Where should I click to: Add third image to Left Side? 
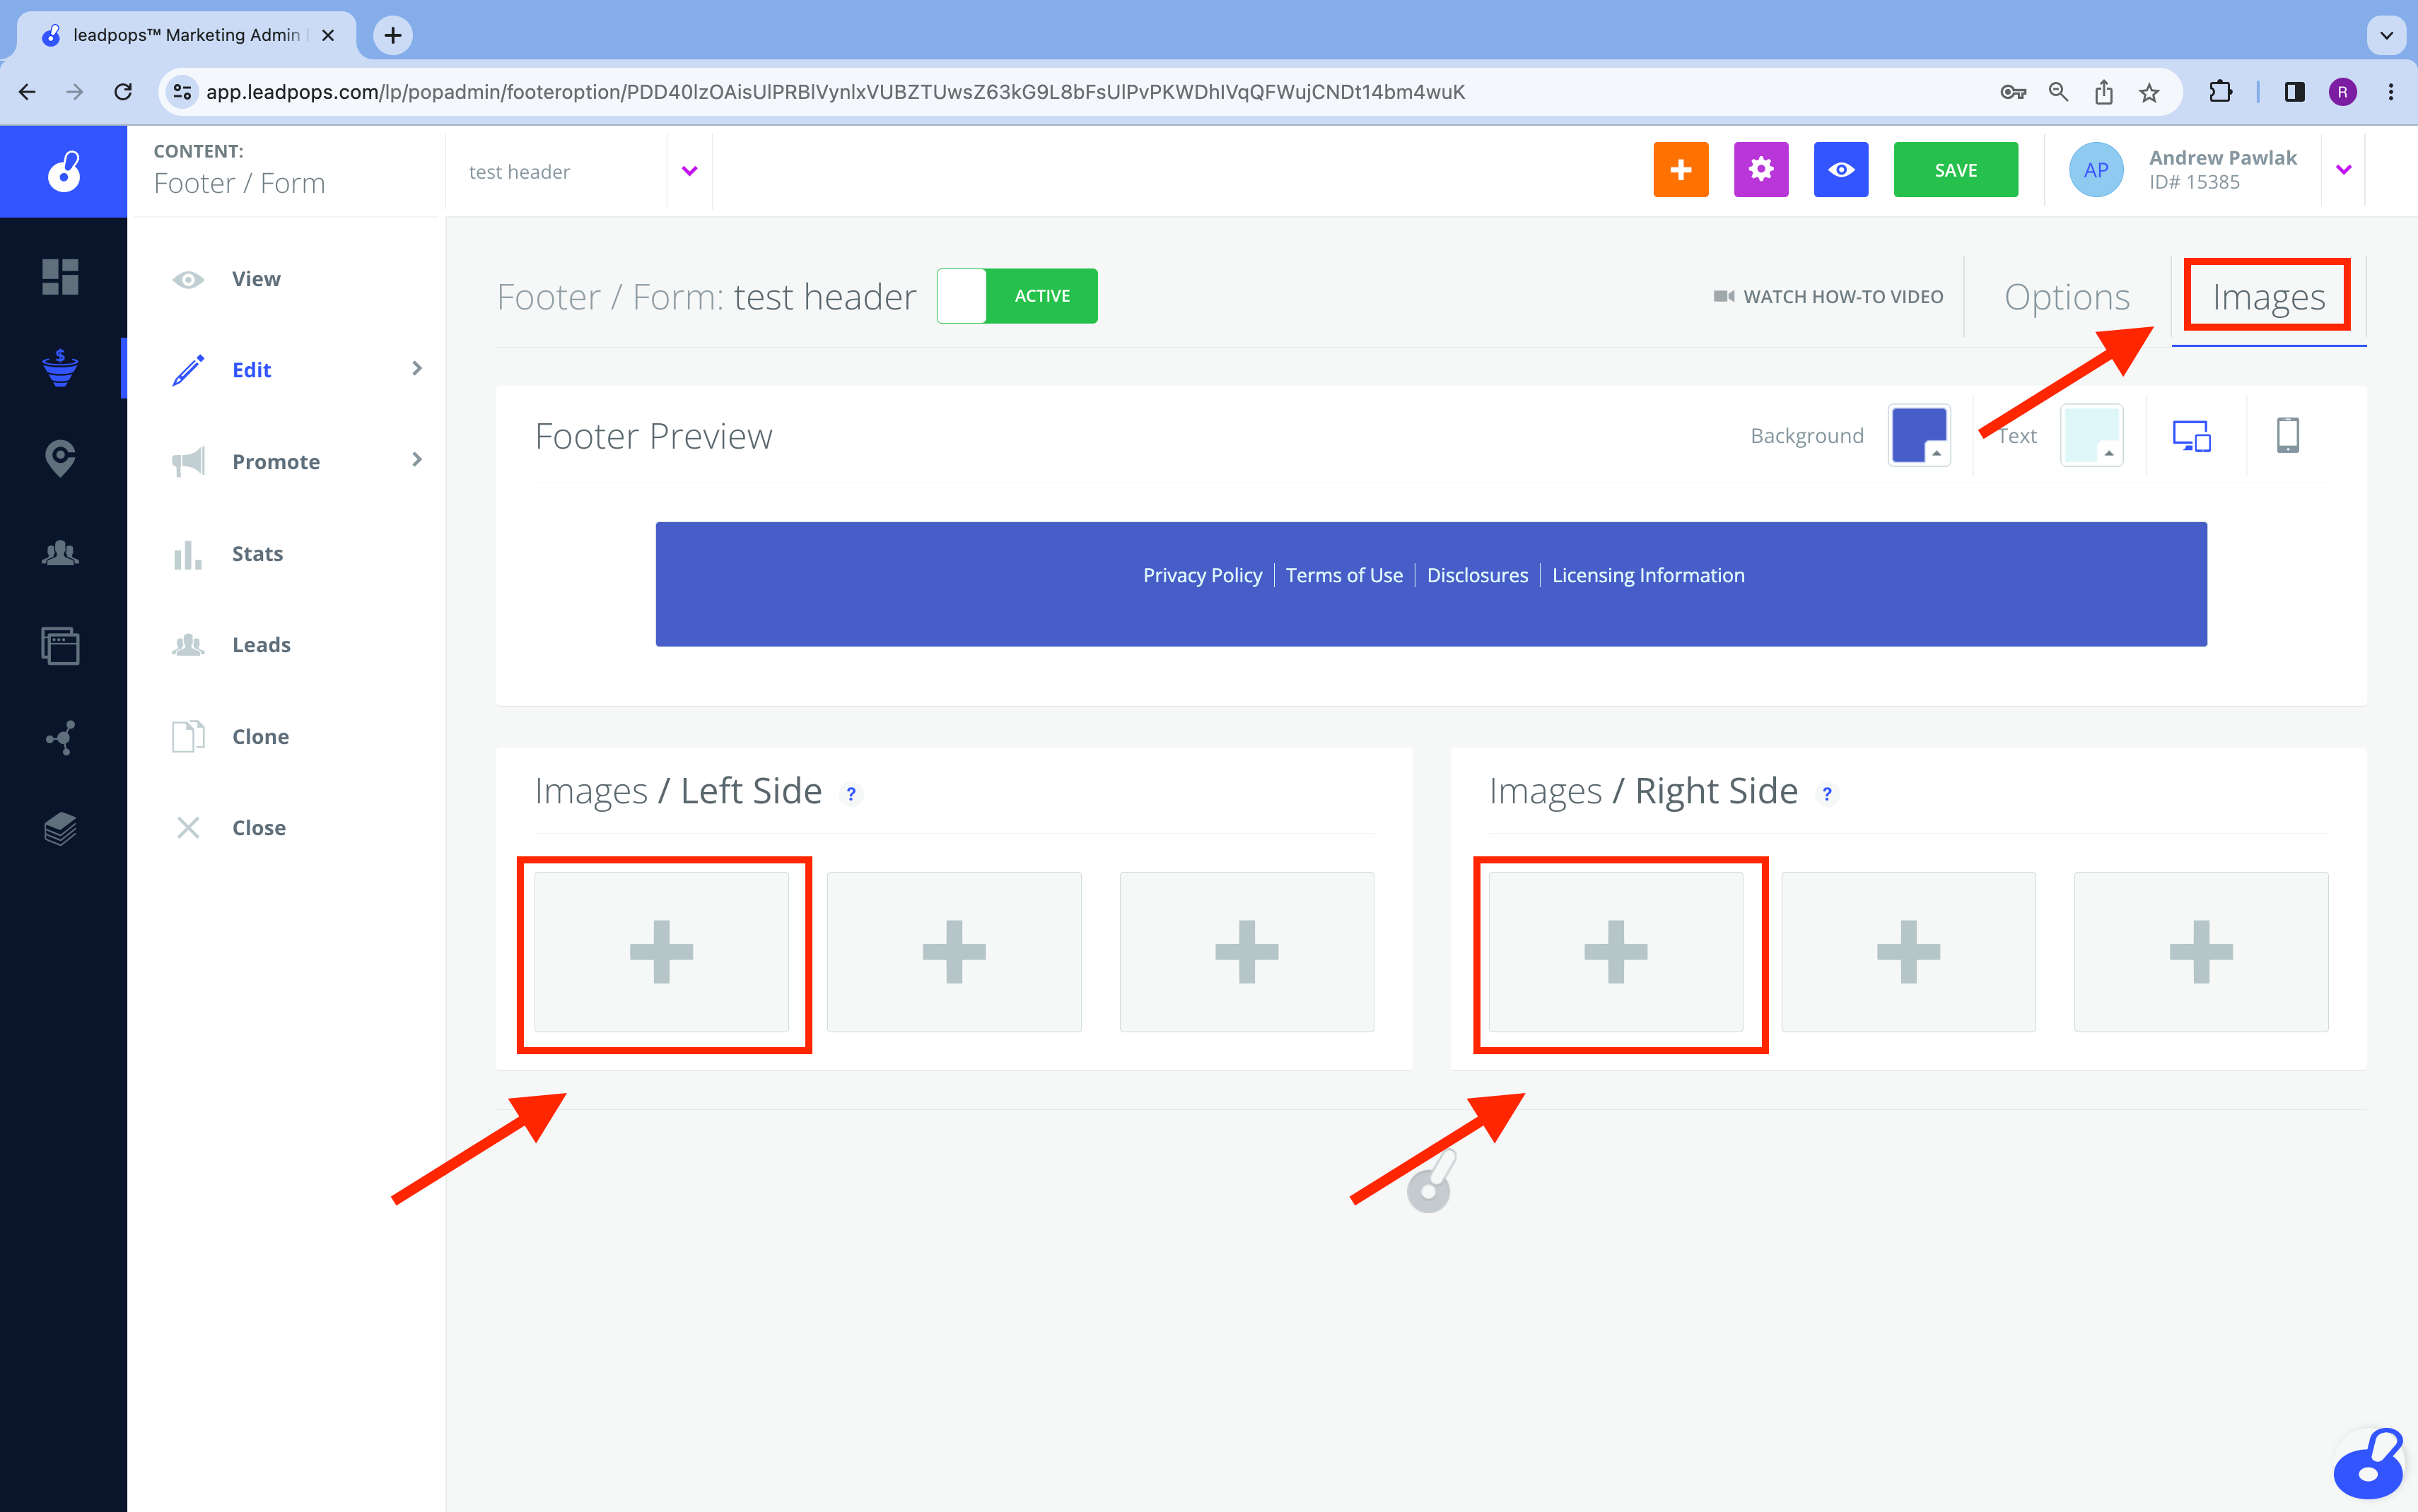point(1246,952)
